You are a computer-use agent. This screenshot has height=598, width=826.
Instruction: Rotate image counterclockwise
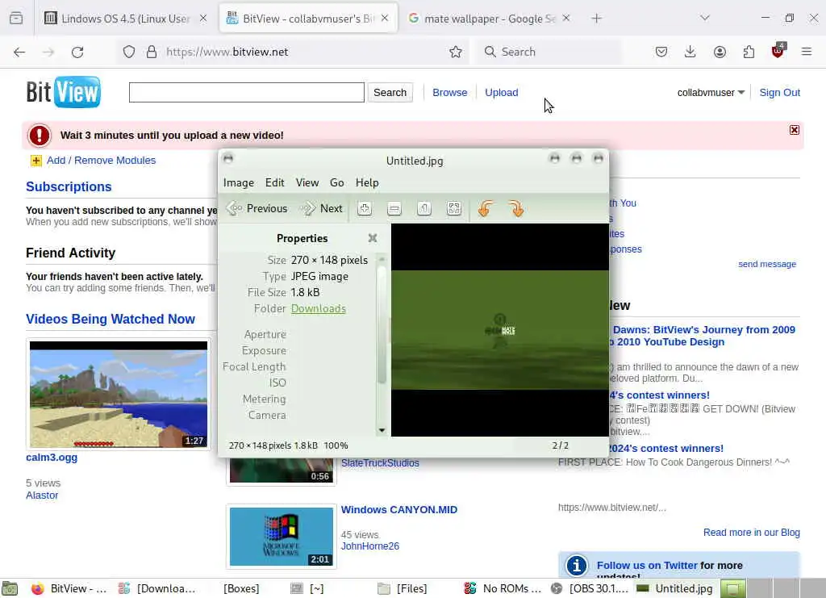point(486,209)
